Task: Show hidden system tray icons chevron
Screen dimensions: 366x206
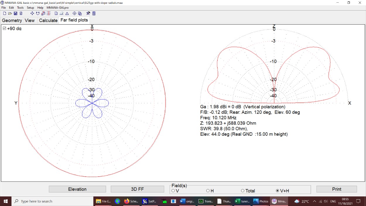Action: (314, 201)
